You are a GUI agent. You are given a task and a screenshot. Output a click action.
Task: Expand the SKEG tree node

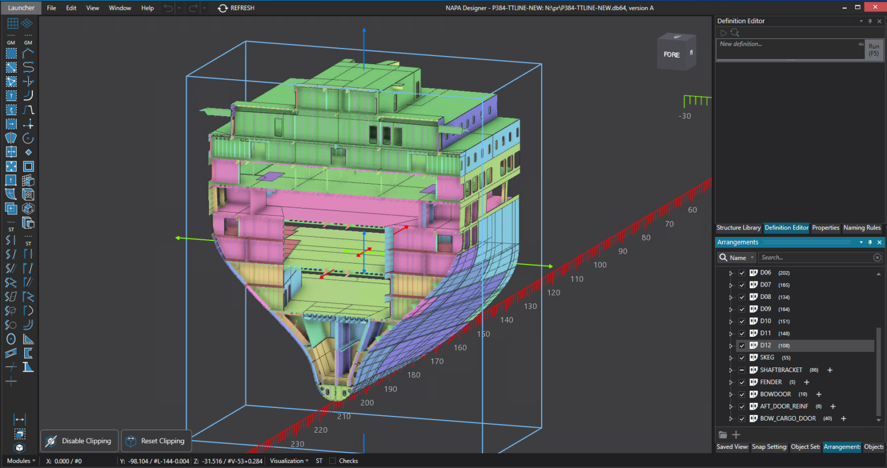click(x=730, y=357)
